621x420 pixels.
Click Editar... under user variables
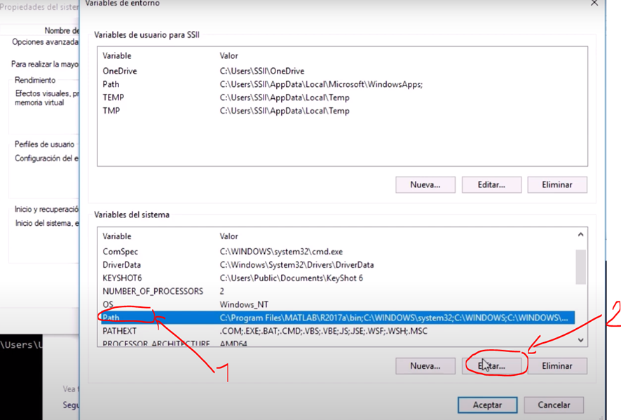(x=491, y=185)
